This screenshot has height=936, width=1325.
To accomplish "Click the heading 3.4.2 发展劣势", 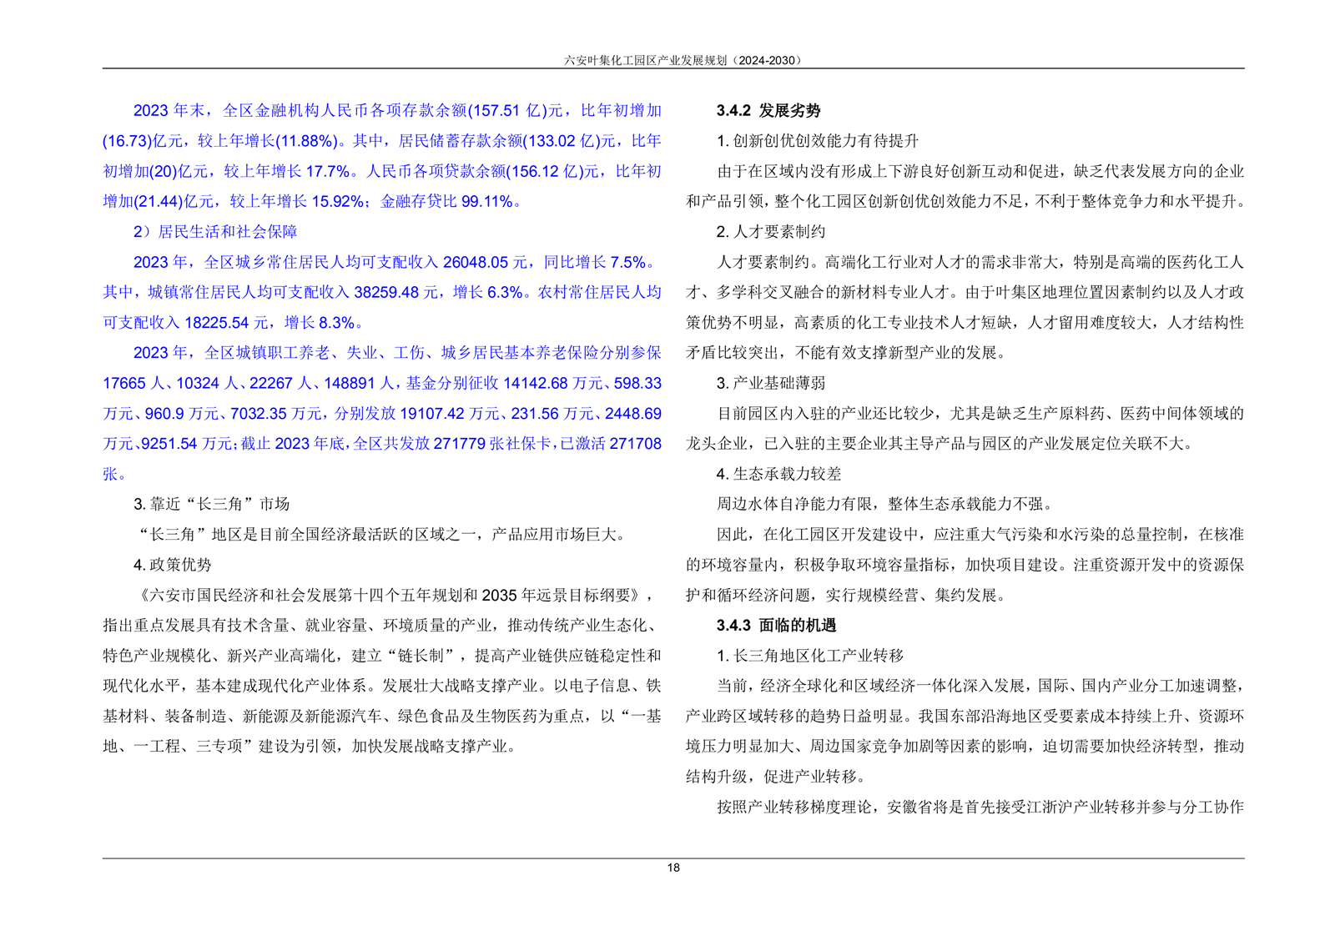I will tap(768, 110).
